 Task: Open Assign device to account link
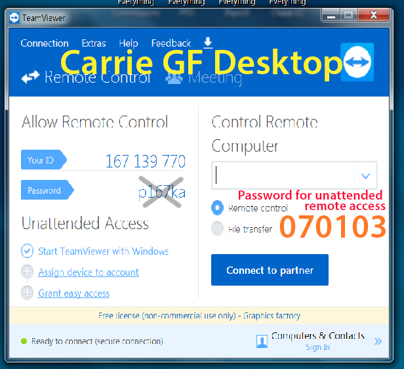89,272
